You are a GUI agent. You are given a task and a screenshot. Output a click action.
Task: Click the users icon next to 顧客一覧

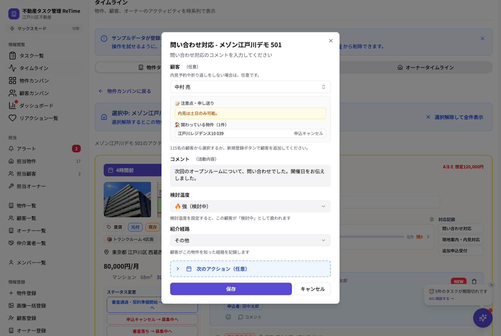(11, 218)
